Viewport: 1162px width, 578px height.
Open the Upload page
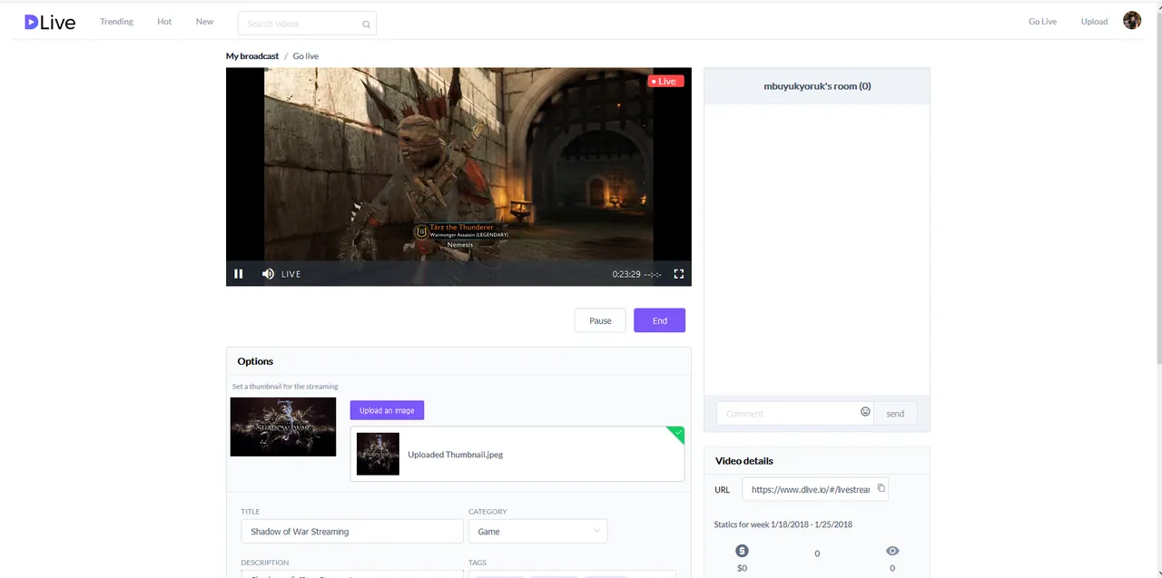[x=1094, y=22]
